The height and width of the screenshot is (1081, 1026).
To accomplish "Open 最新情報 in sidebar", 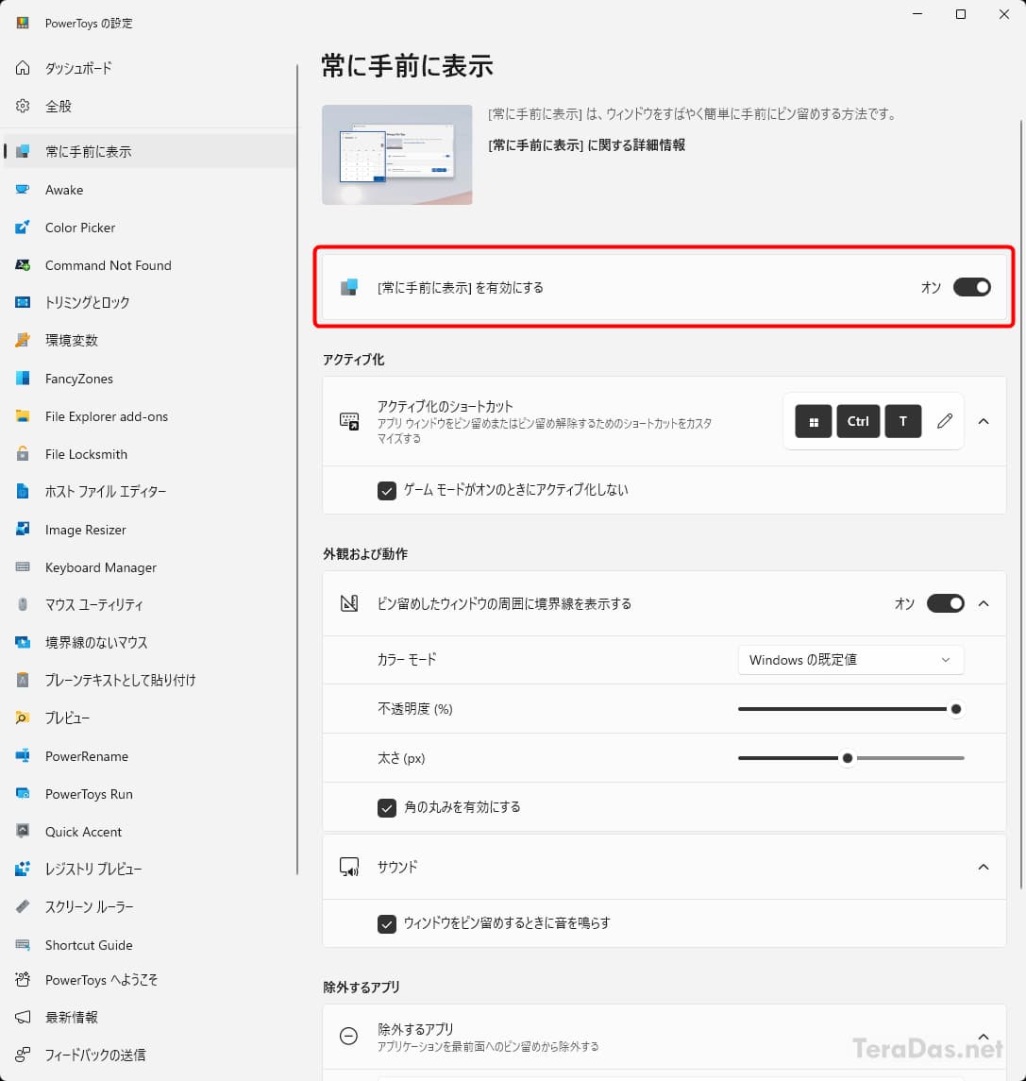I will click(149, 1017).
